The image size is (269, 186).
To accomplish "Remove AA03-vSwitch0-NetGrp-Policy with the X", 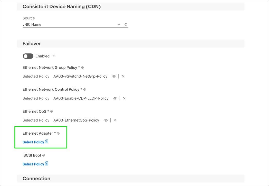I will point(123,76).
